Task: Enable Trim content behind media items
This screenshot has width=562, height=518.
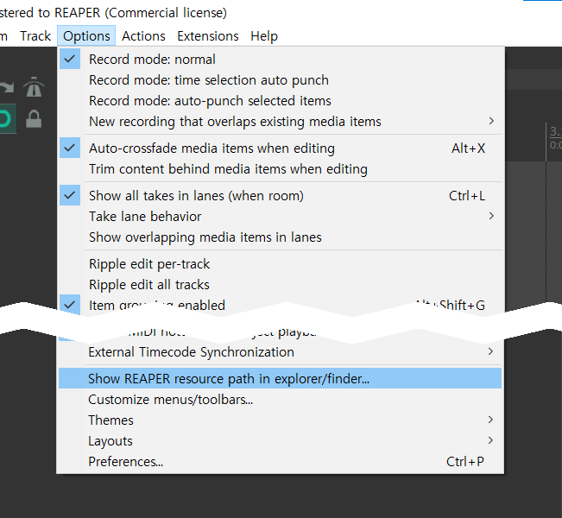Action: pyautogui.click(x=281, y=169)
